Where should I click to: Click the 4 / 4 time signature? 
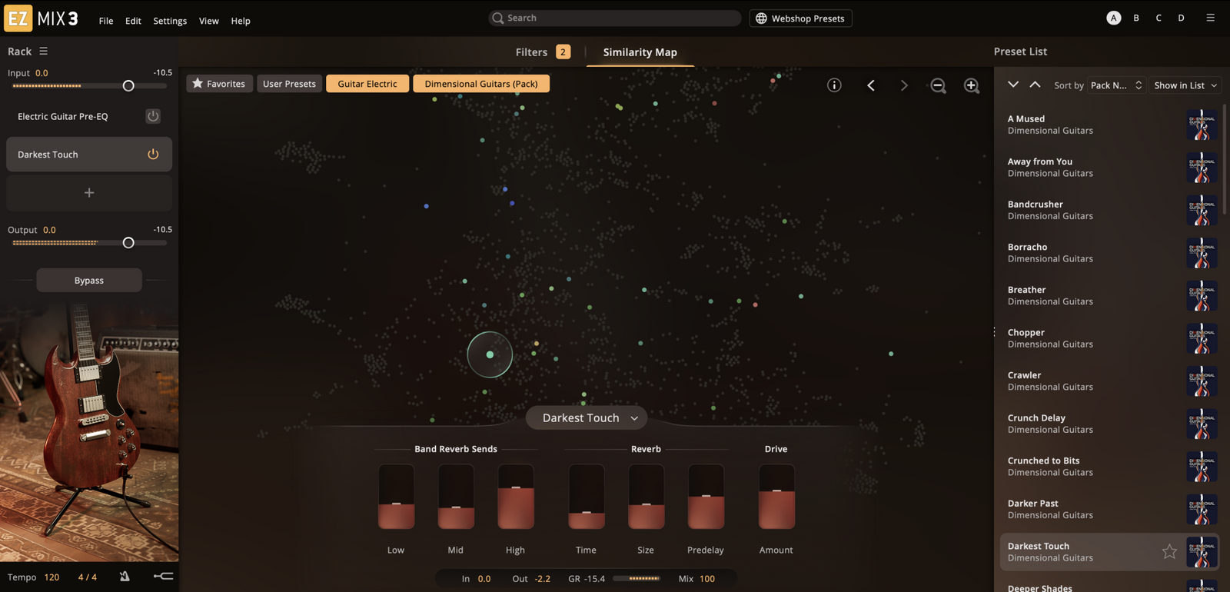point(88,577)
